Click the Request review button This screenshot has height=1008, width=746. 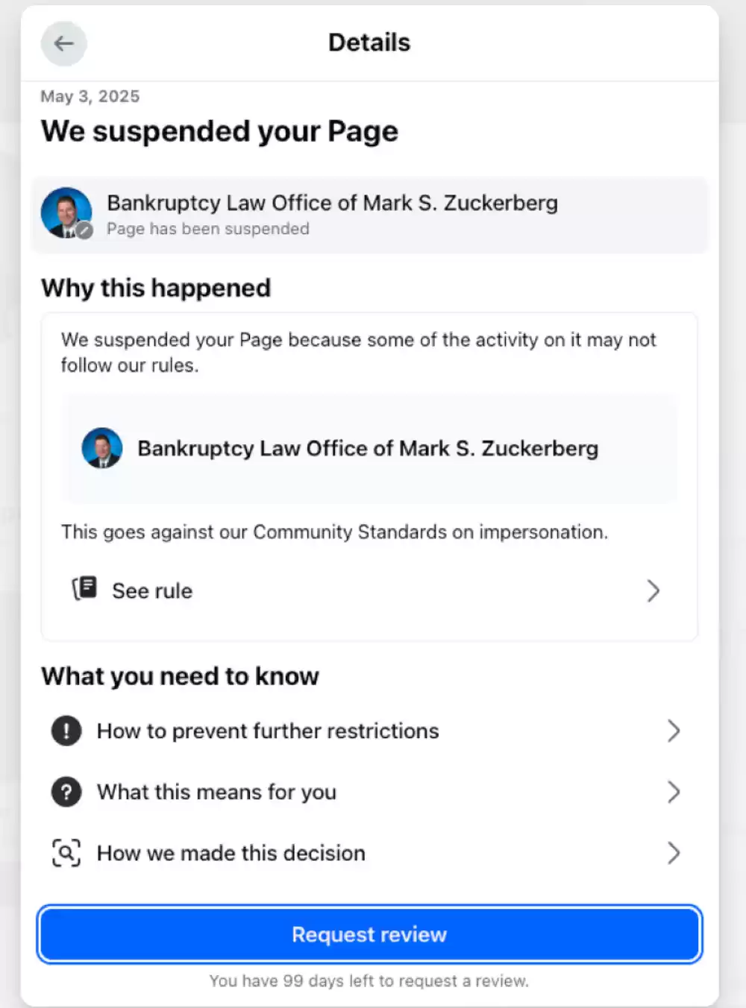[x=369, y=934]
